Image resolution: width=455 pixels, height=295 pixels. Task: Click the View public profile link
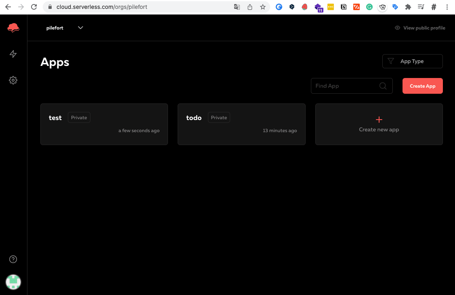click(424, 27)
